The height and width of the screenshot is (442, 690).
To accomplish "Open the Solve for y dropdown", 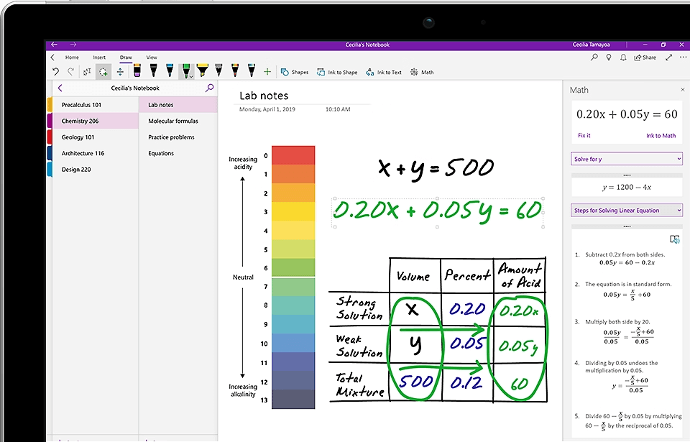I will [x=626, y=158].
